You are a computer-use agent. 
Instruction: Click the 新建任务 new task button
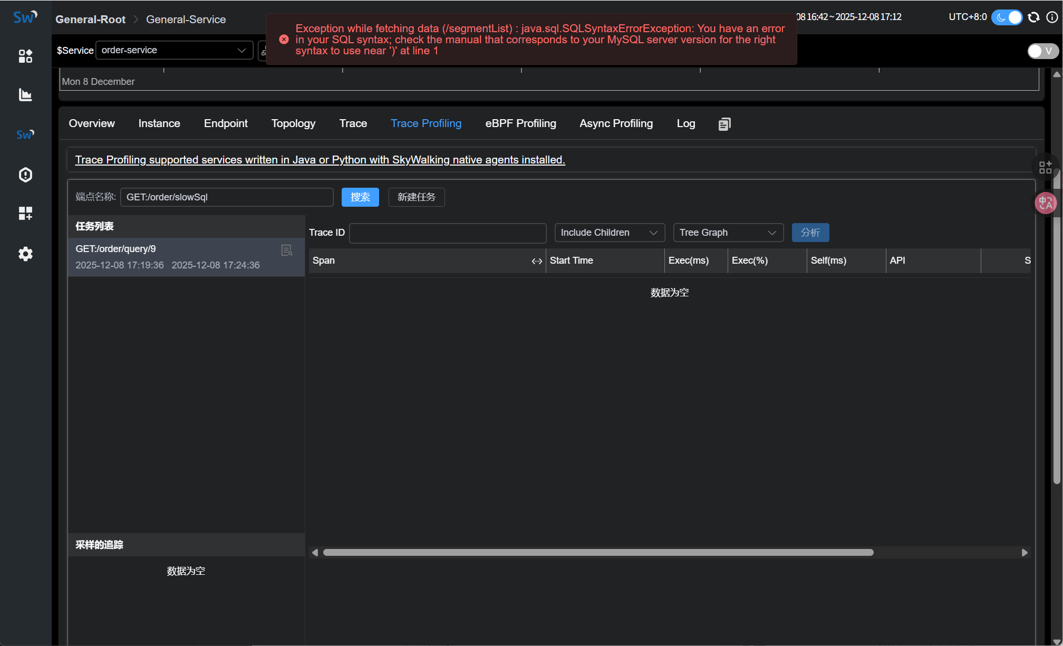pyautogui.click(x=416, y=197)
